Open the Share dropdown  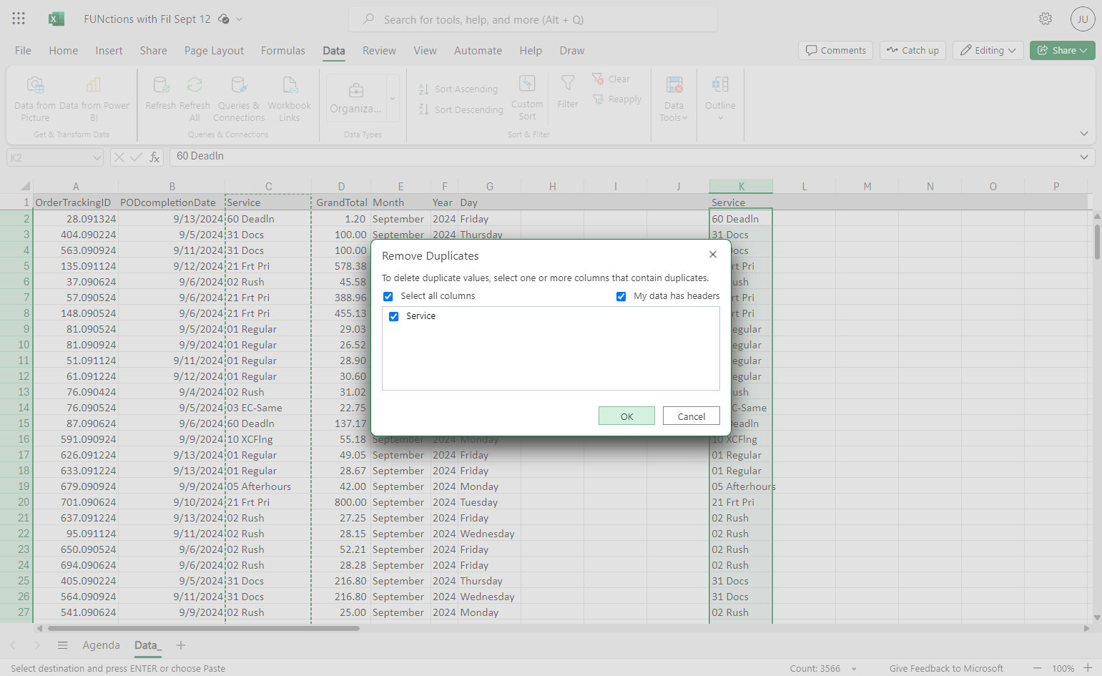(1063, 50)
